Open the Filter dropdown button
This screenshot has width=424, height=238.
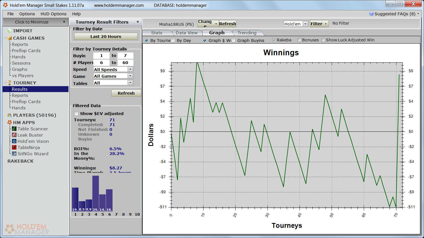(x=319, y=24)
